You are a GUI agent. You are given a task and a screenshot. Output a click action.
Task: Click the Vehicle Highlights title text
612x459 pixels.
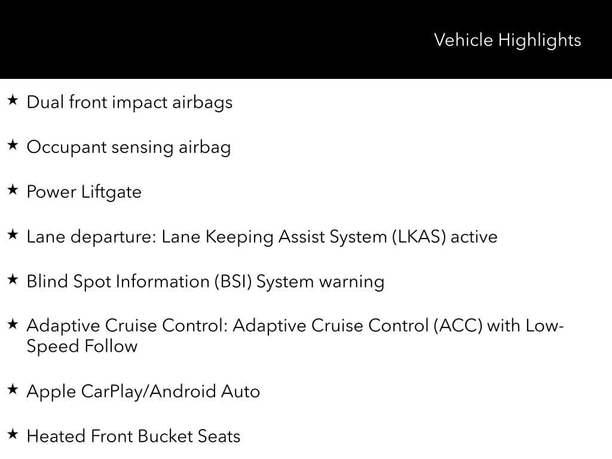(x=507, y=40)
